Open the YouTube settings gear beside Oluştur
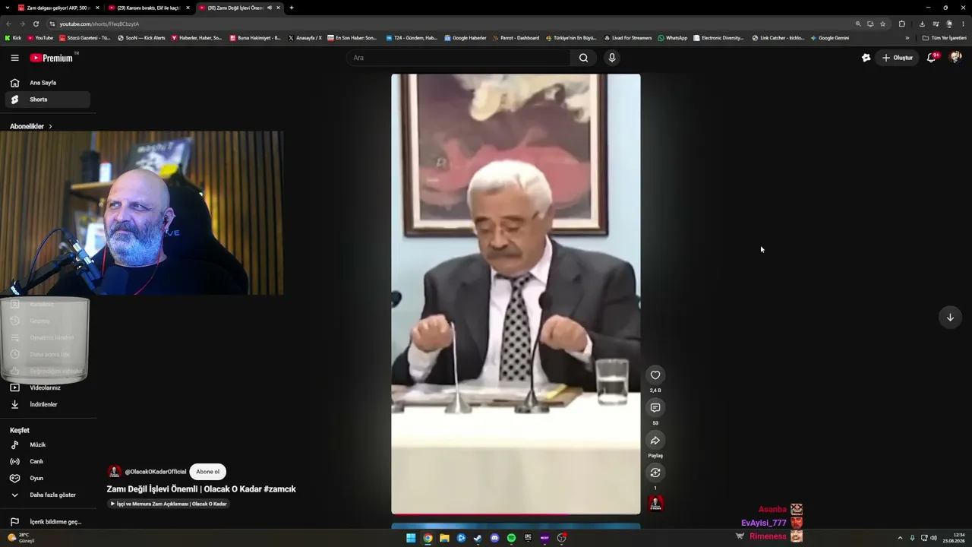 866,58
